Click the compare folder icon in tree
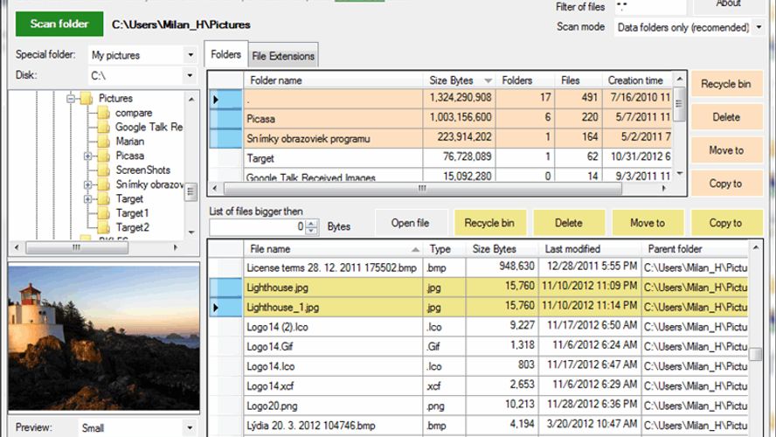This screenshot has width=776, height=437. tap(104, 113)
